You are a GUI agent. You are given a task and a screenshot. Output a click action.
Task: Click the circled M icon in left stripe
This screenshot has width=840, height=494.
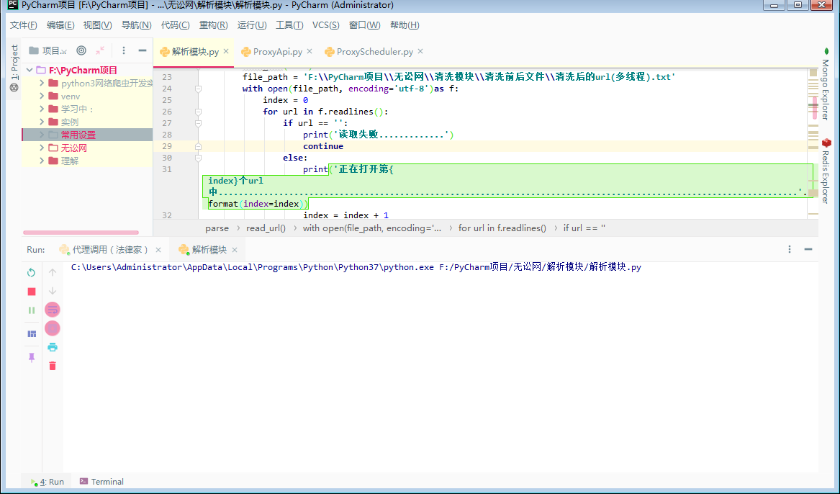14,87
